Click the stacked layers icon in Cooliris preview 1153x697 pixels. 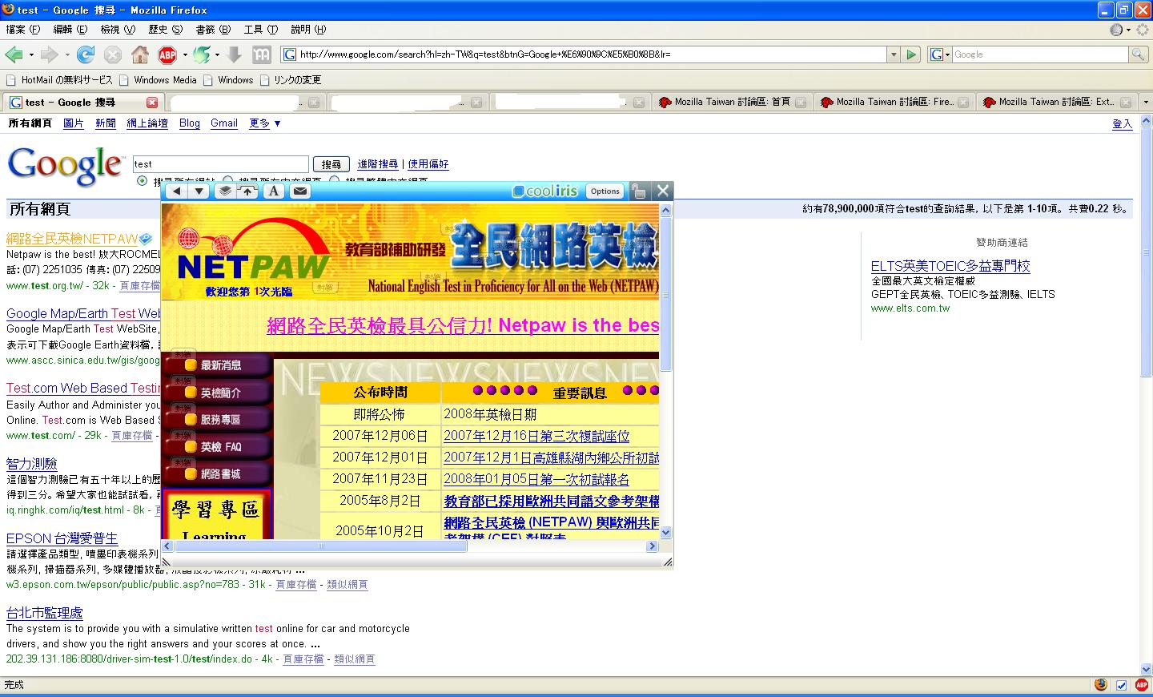(x=226, y=191)
